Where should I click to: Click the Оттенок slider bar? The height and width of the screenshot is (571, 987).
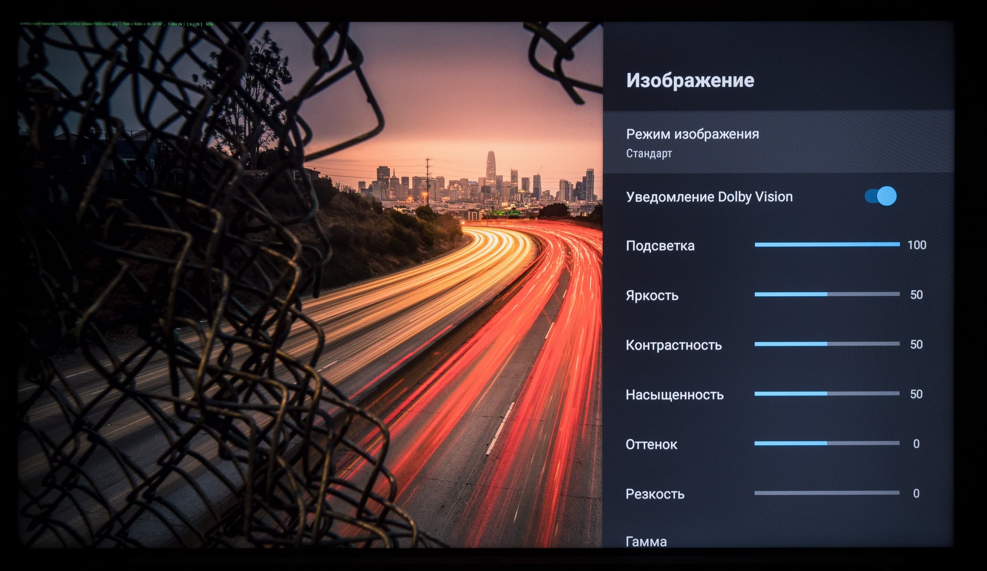pos(827,443)
